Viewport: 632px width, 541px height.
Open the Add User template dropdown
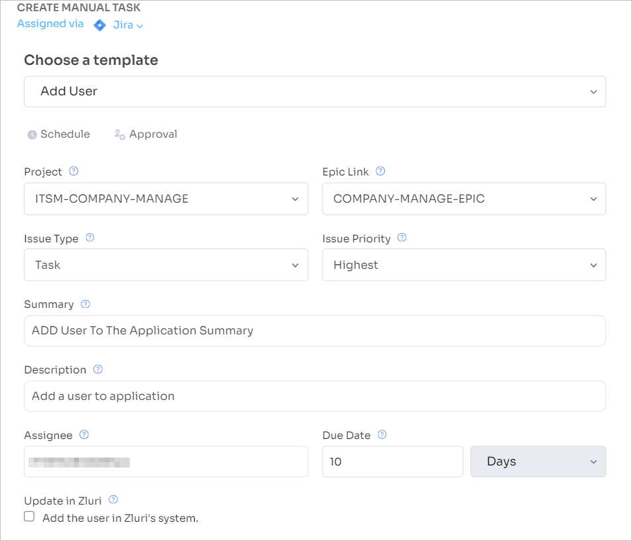point(315,91)
